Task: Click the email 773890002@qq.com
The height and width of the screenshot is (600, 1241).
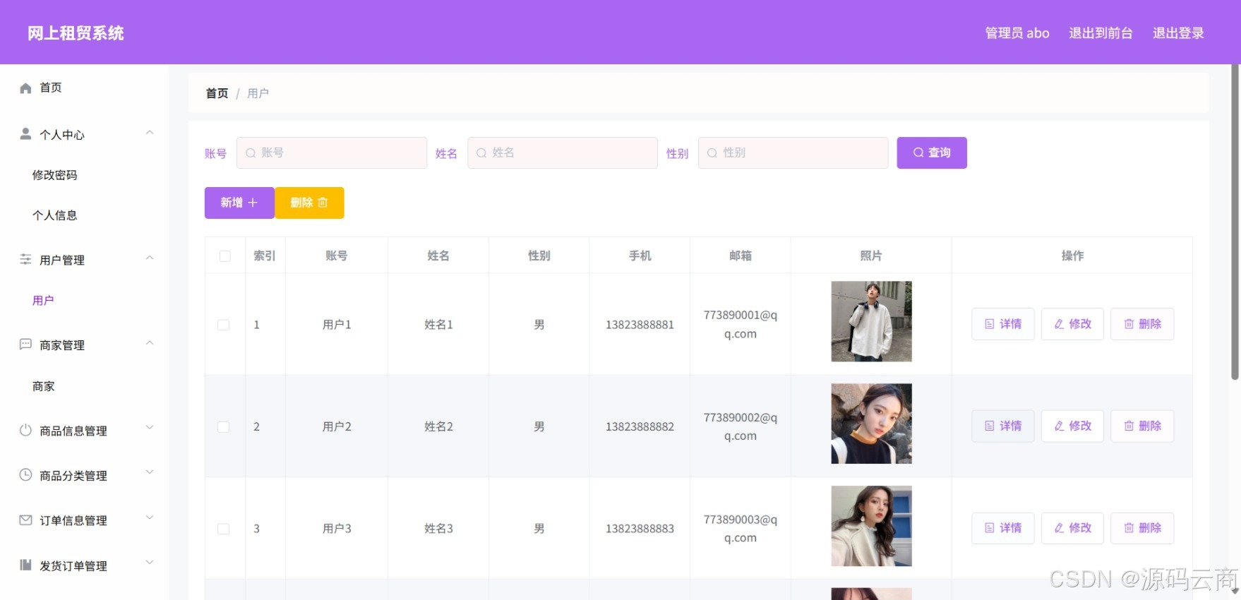Action: [740, 426]
